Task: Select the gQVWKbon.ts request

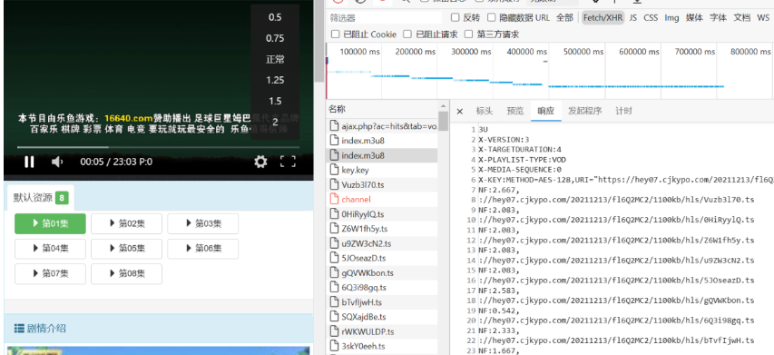Action: point(382,272)
